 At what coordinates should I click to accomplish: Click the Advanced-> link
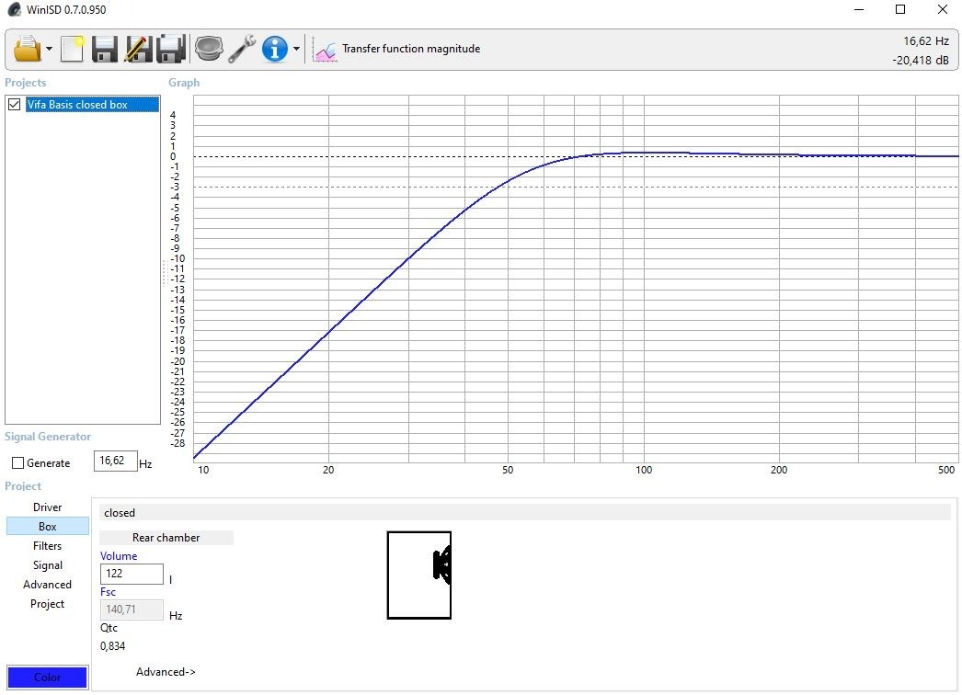coord(166,672)
